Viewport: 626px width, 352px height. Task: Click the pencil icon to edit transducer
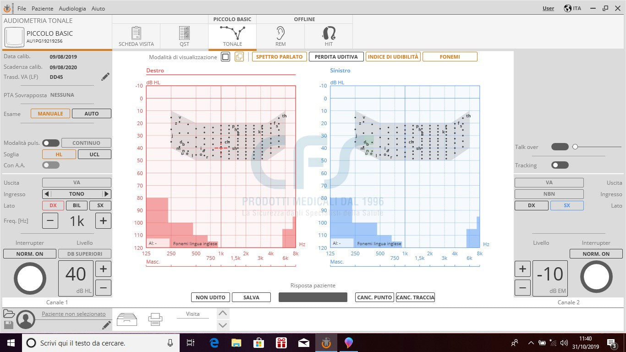coord(105,77)
